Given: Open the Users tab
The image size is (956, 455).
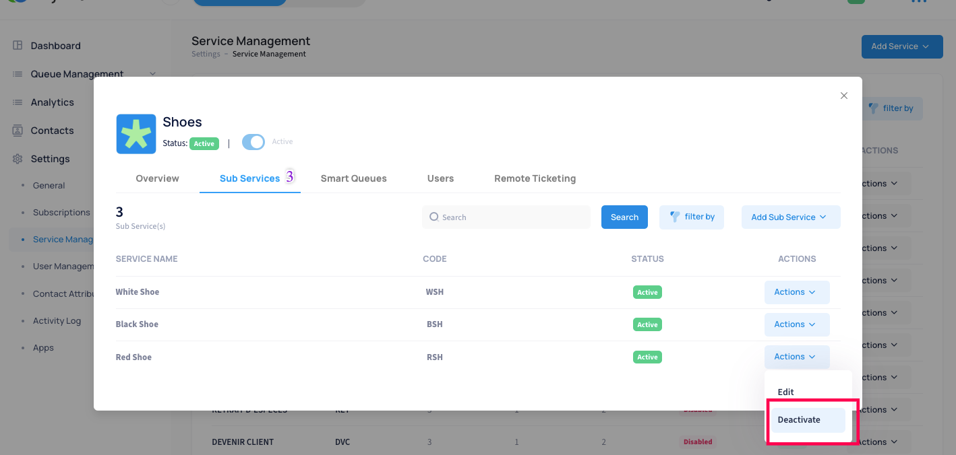Looking at the screenshot, I should pos(440,178).
